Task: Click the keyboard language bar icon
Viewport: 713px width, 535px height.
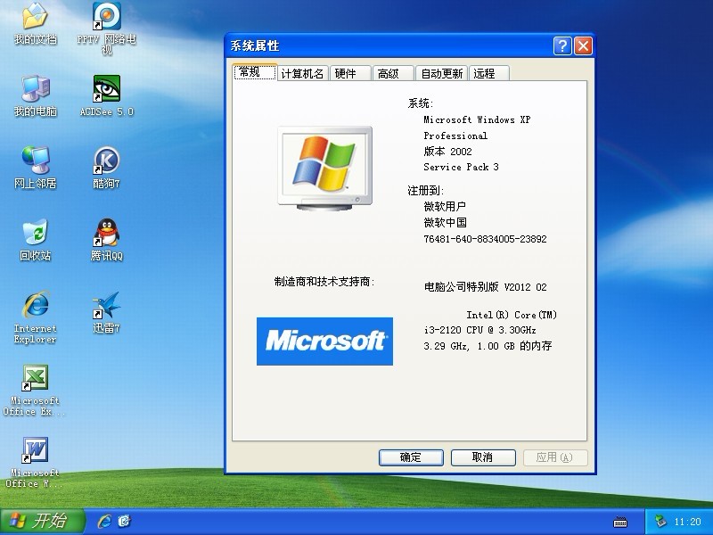Action: 620,522
